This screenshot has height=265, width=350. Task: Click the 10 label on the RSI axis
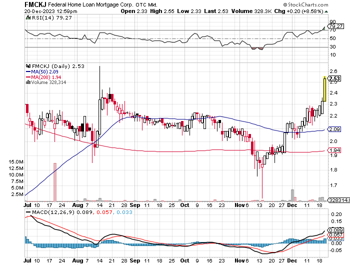pyautogui.click(x=332, y=54)
